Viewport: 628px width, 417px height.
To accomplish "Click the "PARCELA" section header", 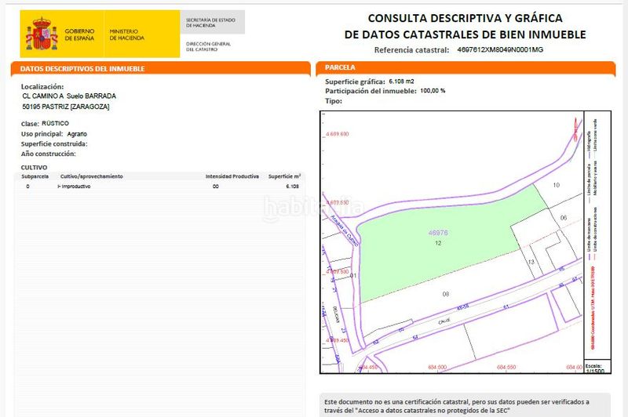I will pyautogui.click(x=340, y=67).
